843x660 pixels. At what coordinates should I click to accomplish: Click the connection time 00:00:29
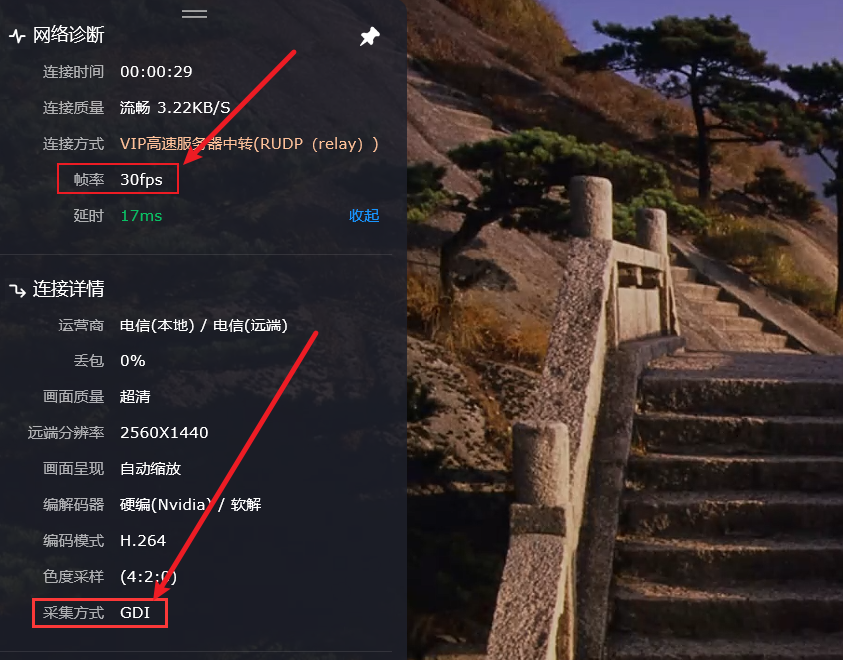pyautogui.click(x=156, y=72)
